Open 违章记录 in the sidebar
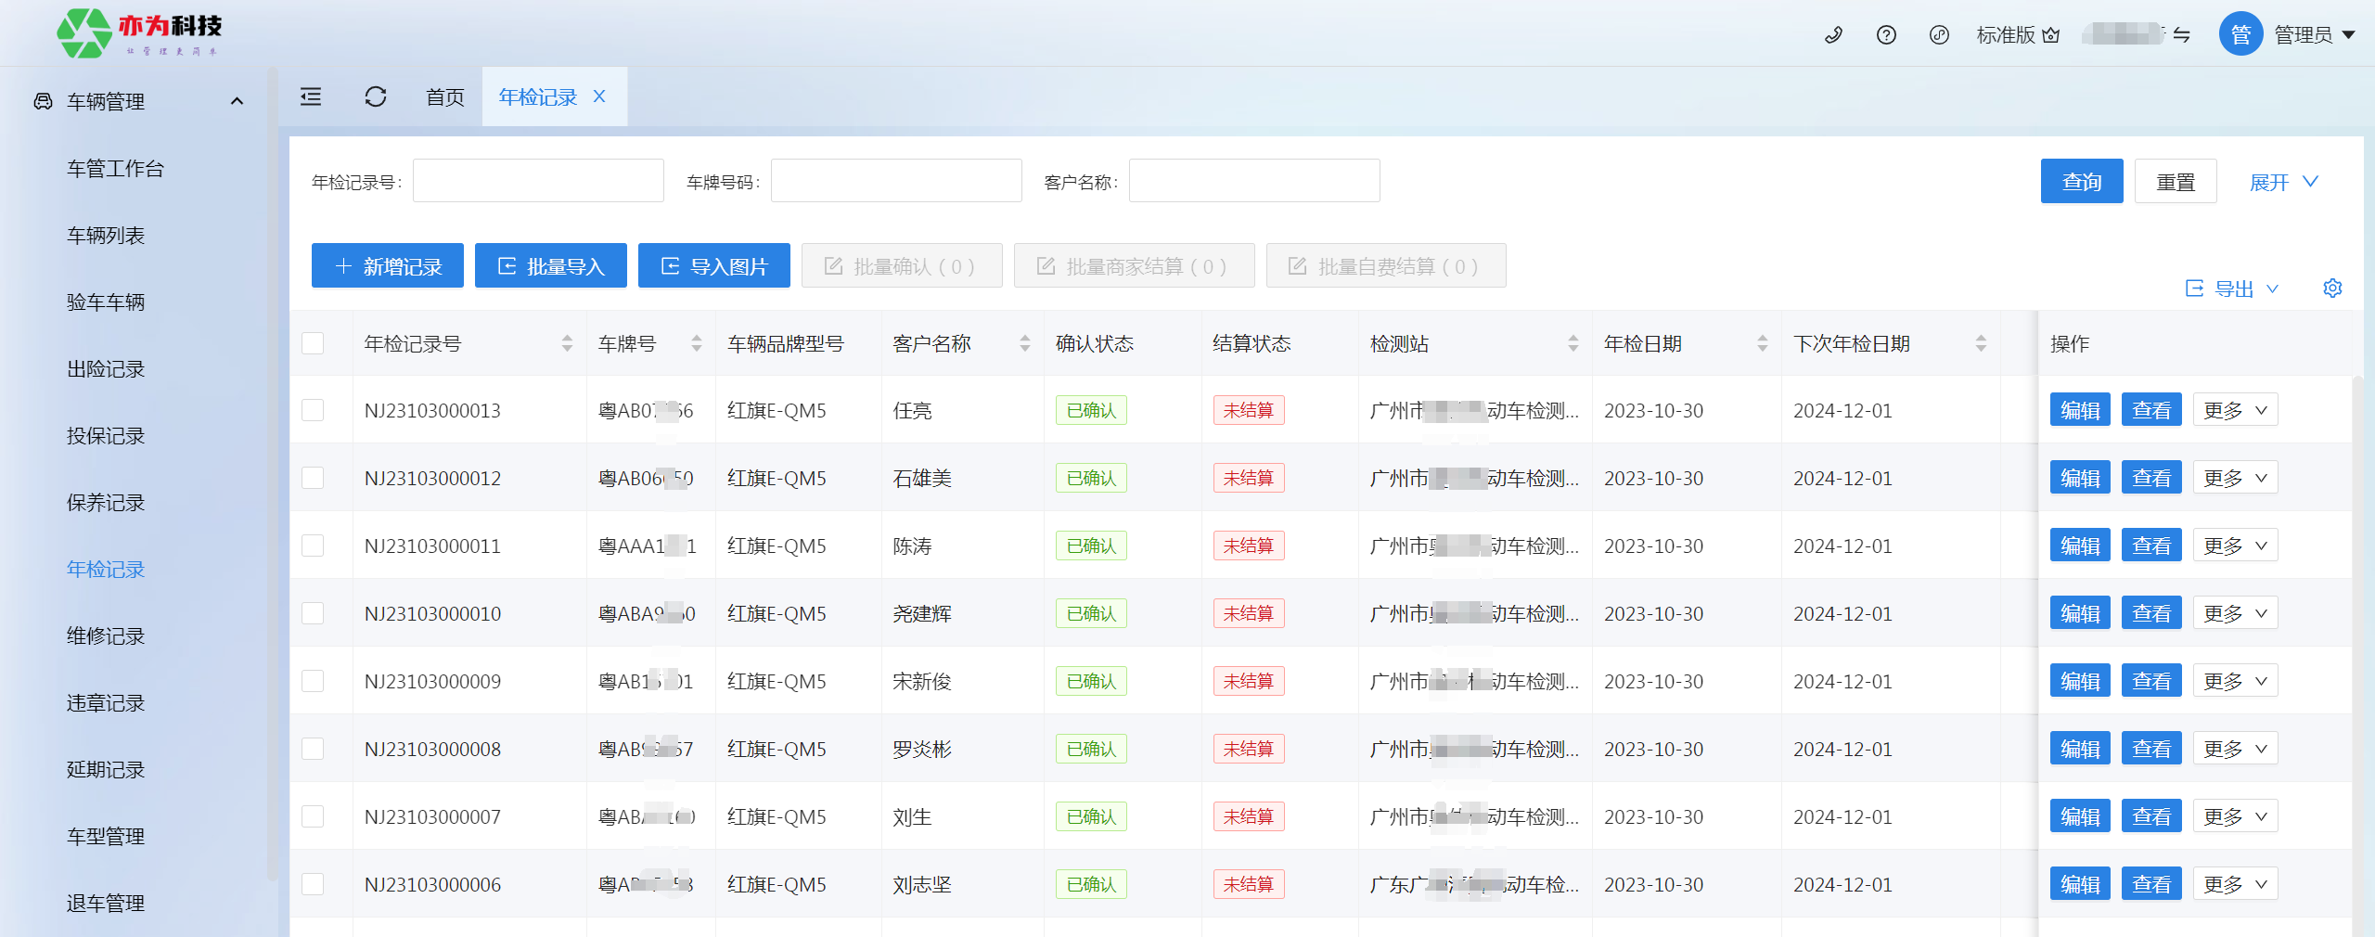This screenshot has height=937, width=2375. 106,703
